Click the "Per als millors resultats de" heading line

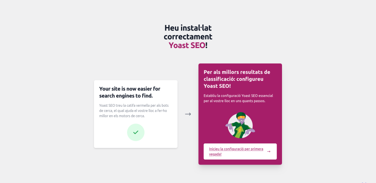(237, 72)
